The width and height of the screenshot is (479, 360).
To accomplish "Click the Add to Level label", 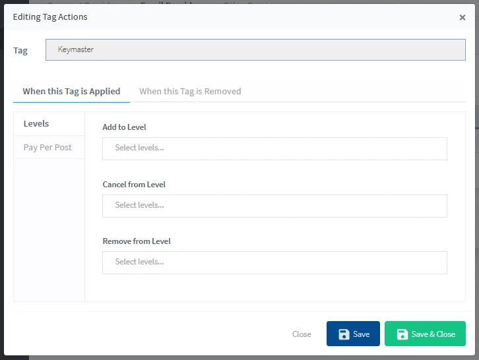I will [124, 127].
